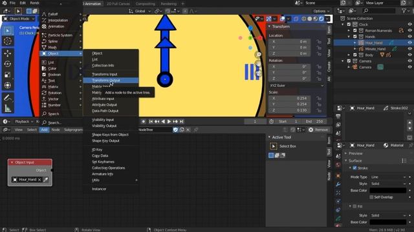Open the Add menu in node editor
Image resolution: width=414 pixels, height=232 pixels.
pos(44,130)
